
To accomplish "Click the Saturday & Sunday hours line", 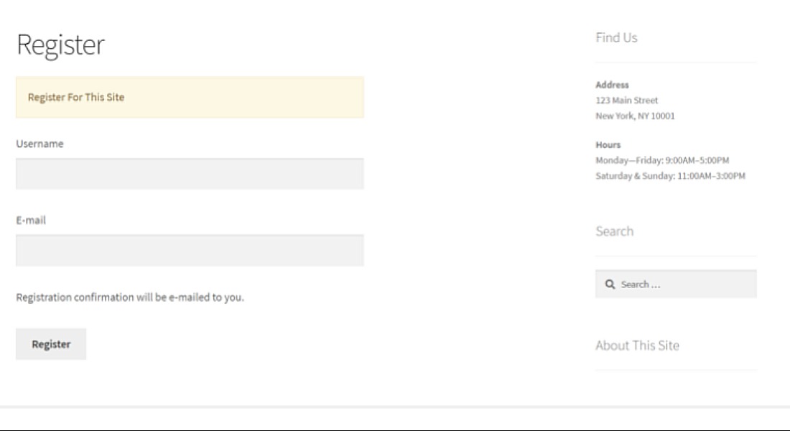I will point(670,176).
